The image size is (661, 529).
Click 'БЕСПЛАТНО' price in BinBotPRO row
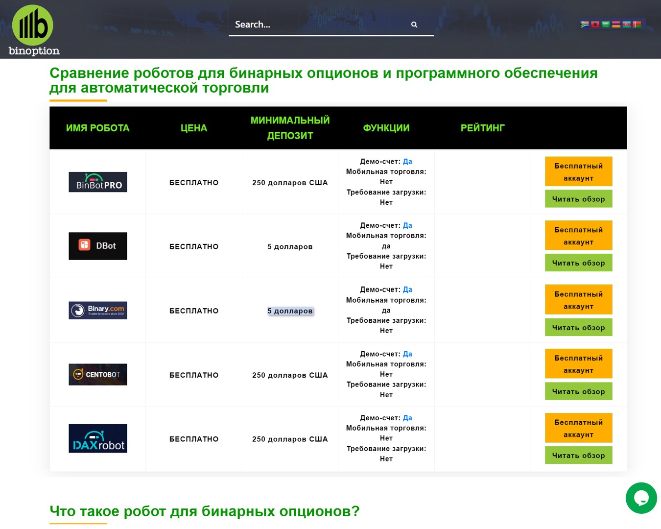194,183
